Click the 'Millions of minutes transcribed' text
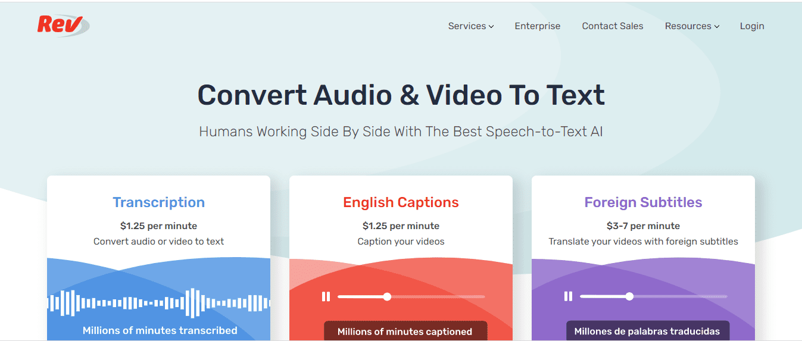Screen dimensions: 802x341 [x=160, y=330]
